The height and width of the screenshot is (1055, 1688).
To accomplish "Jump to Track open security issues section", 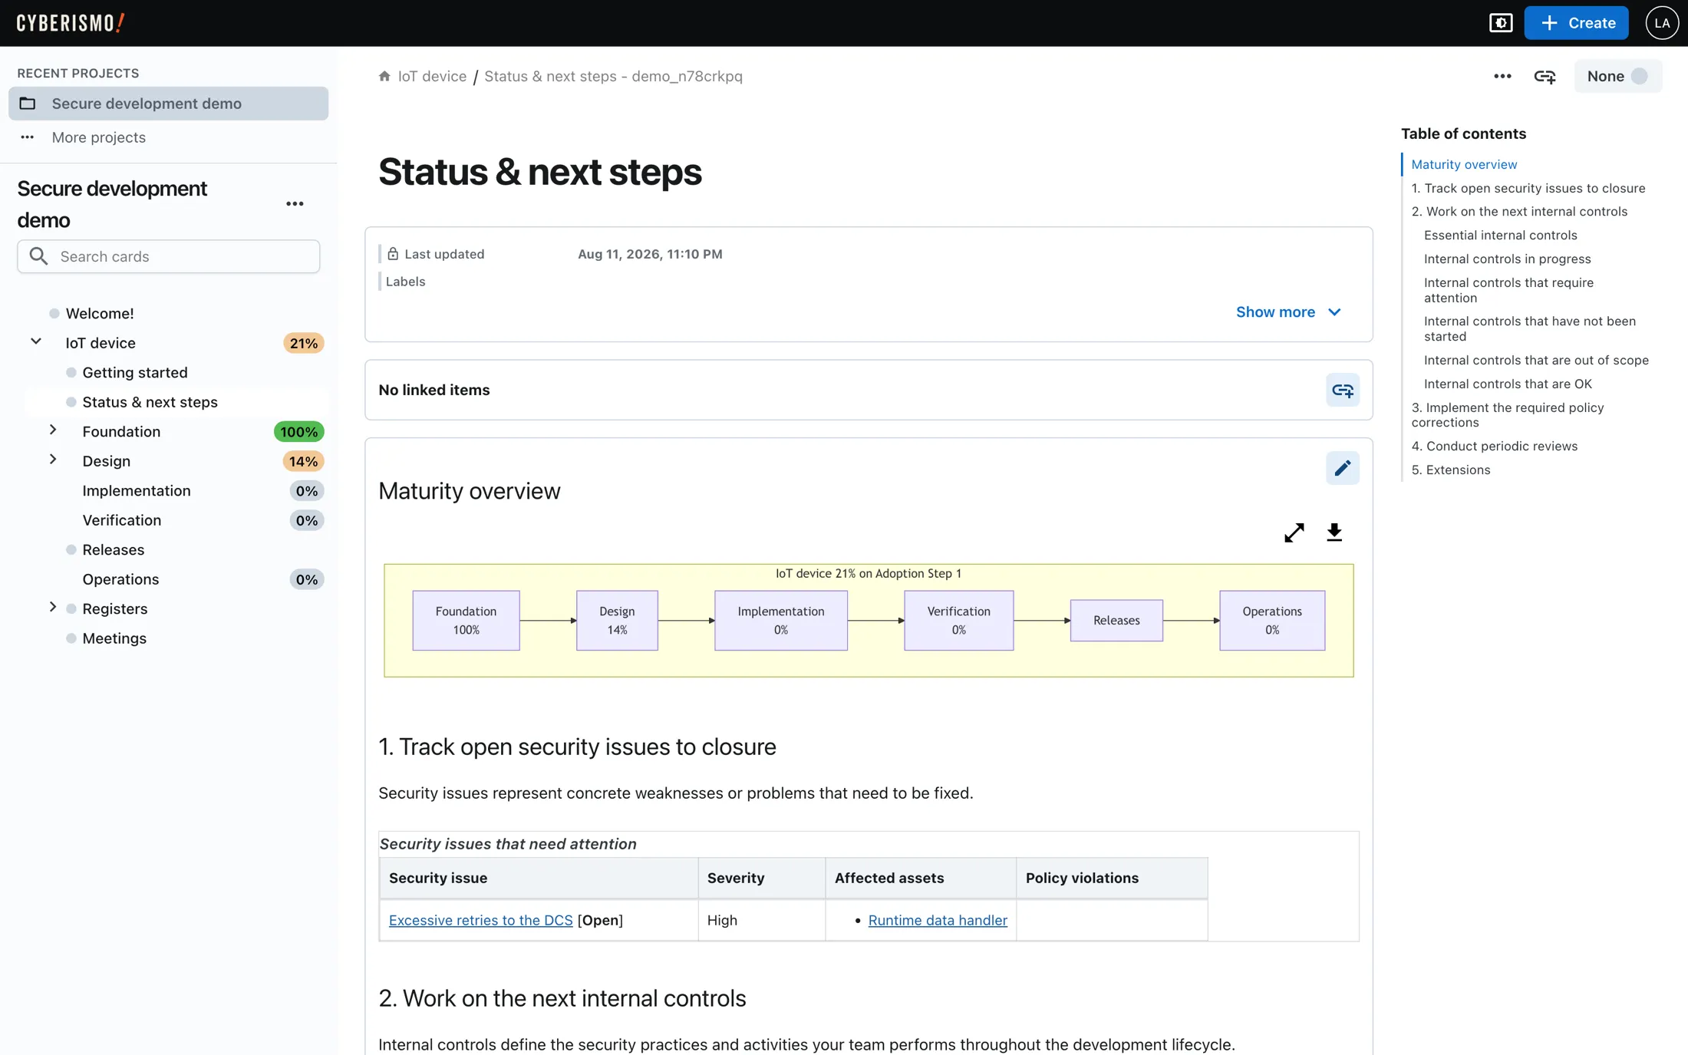I will [1528, 188].
